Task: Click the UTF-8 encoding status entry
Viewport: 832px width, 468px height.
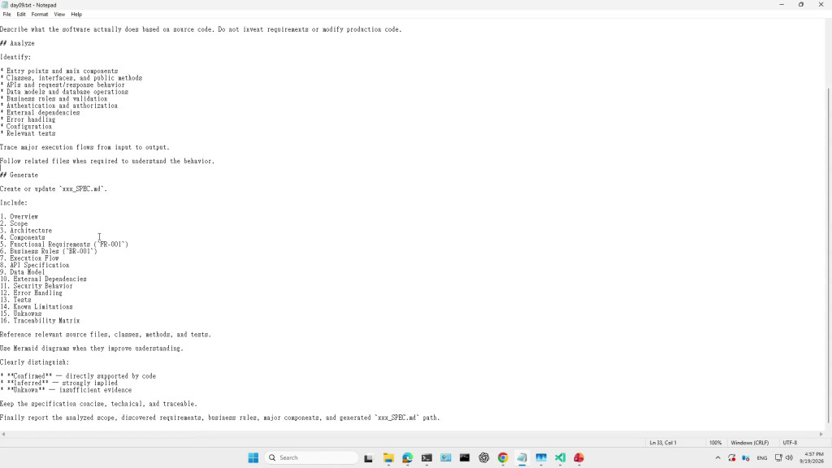Action: click(x=790, y=443)
